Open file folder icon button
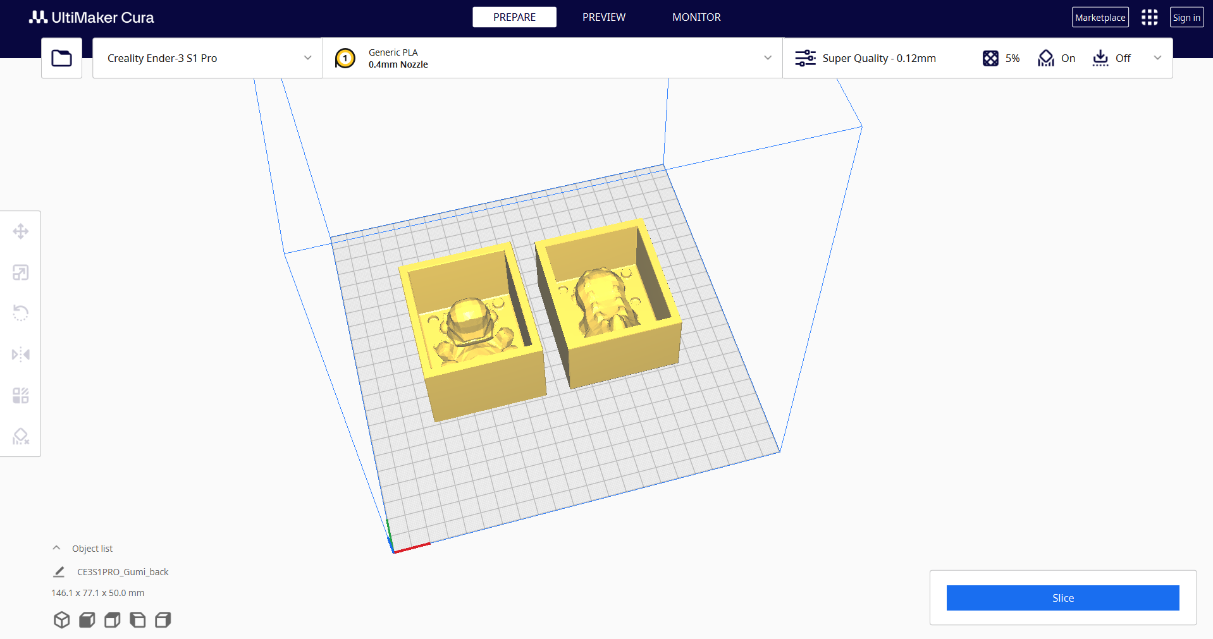Viewport: 1213px width, 639px height. (x=61, y=58)
